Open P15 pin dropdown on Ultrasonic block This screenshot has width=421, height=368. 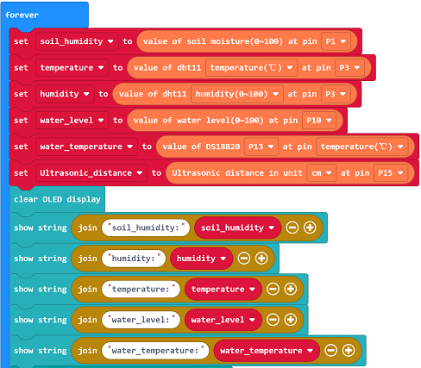[x=391, y=173]
